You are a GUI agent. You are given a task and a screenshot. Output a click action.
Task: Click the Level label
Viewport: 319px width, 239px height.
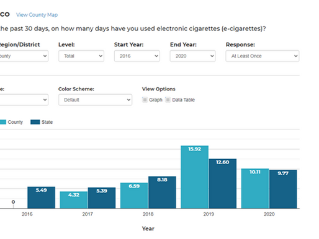point(66,45)
